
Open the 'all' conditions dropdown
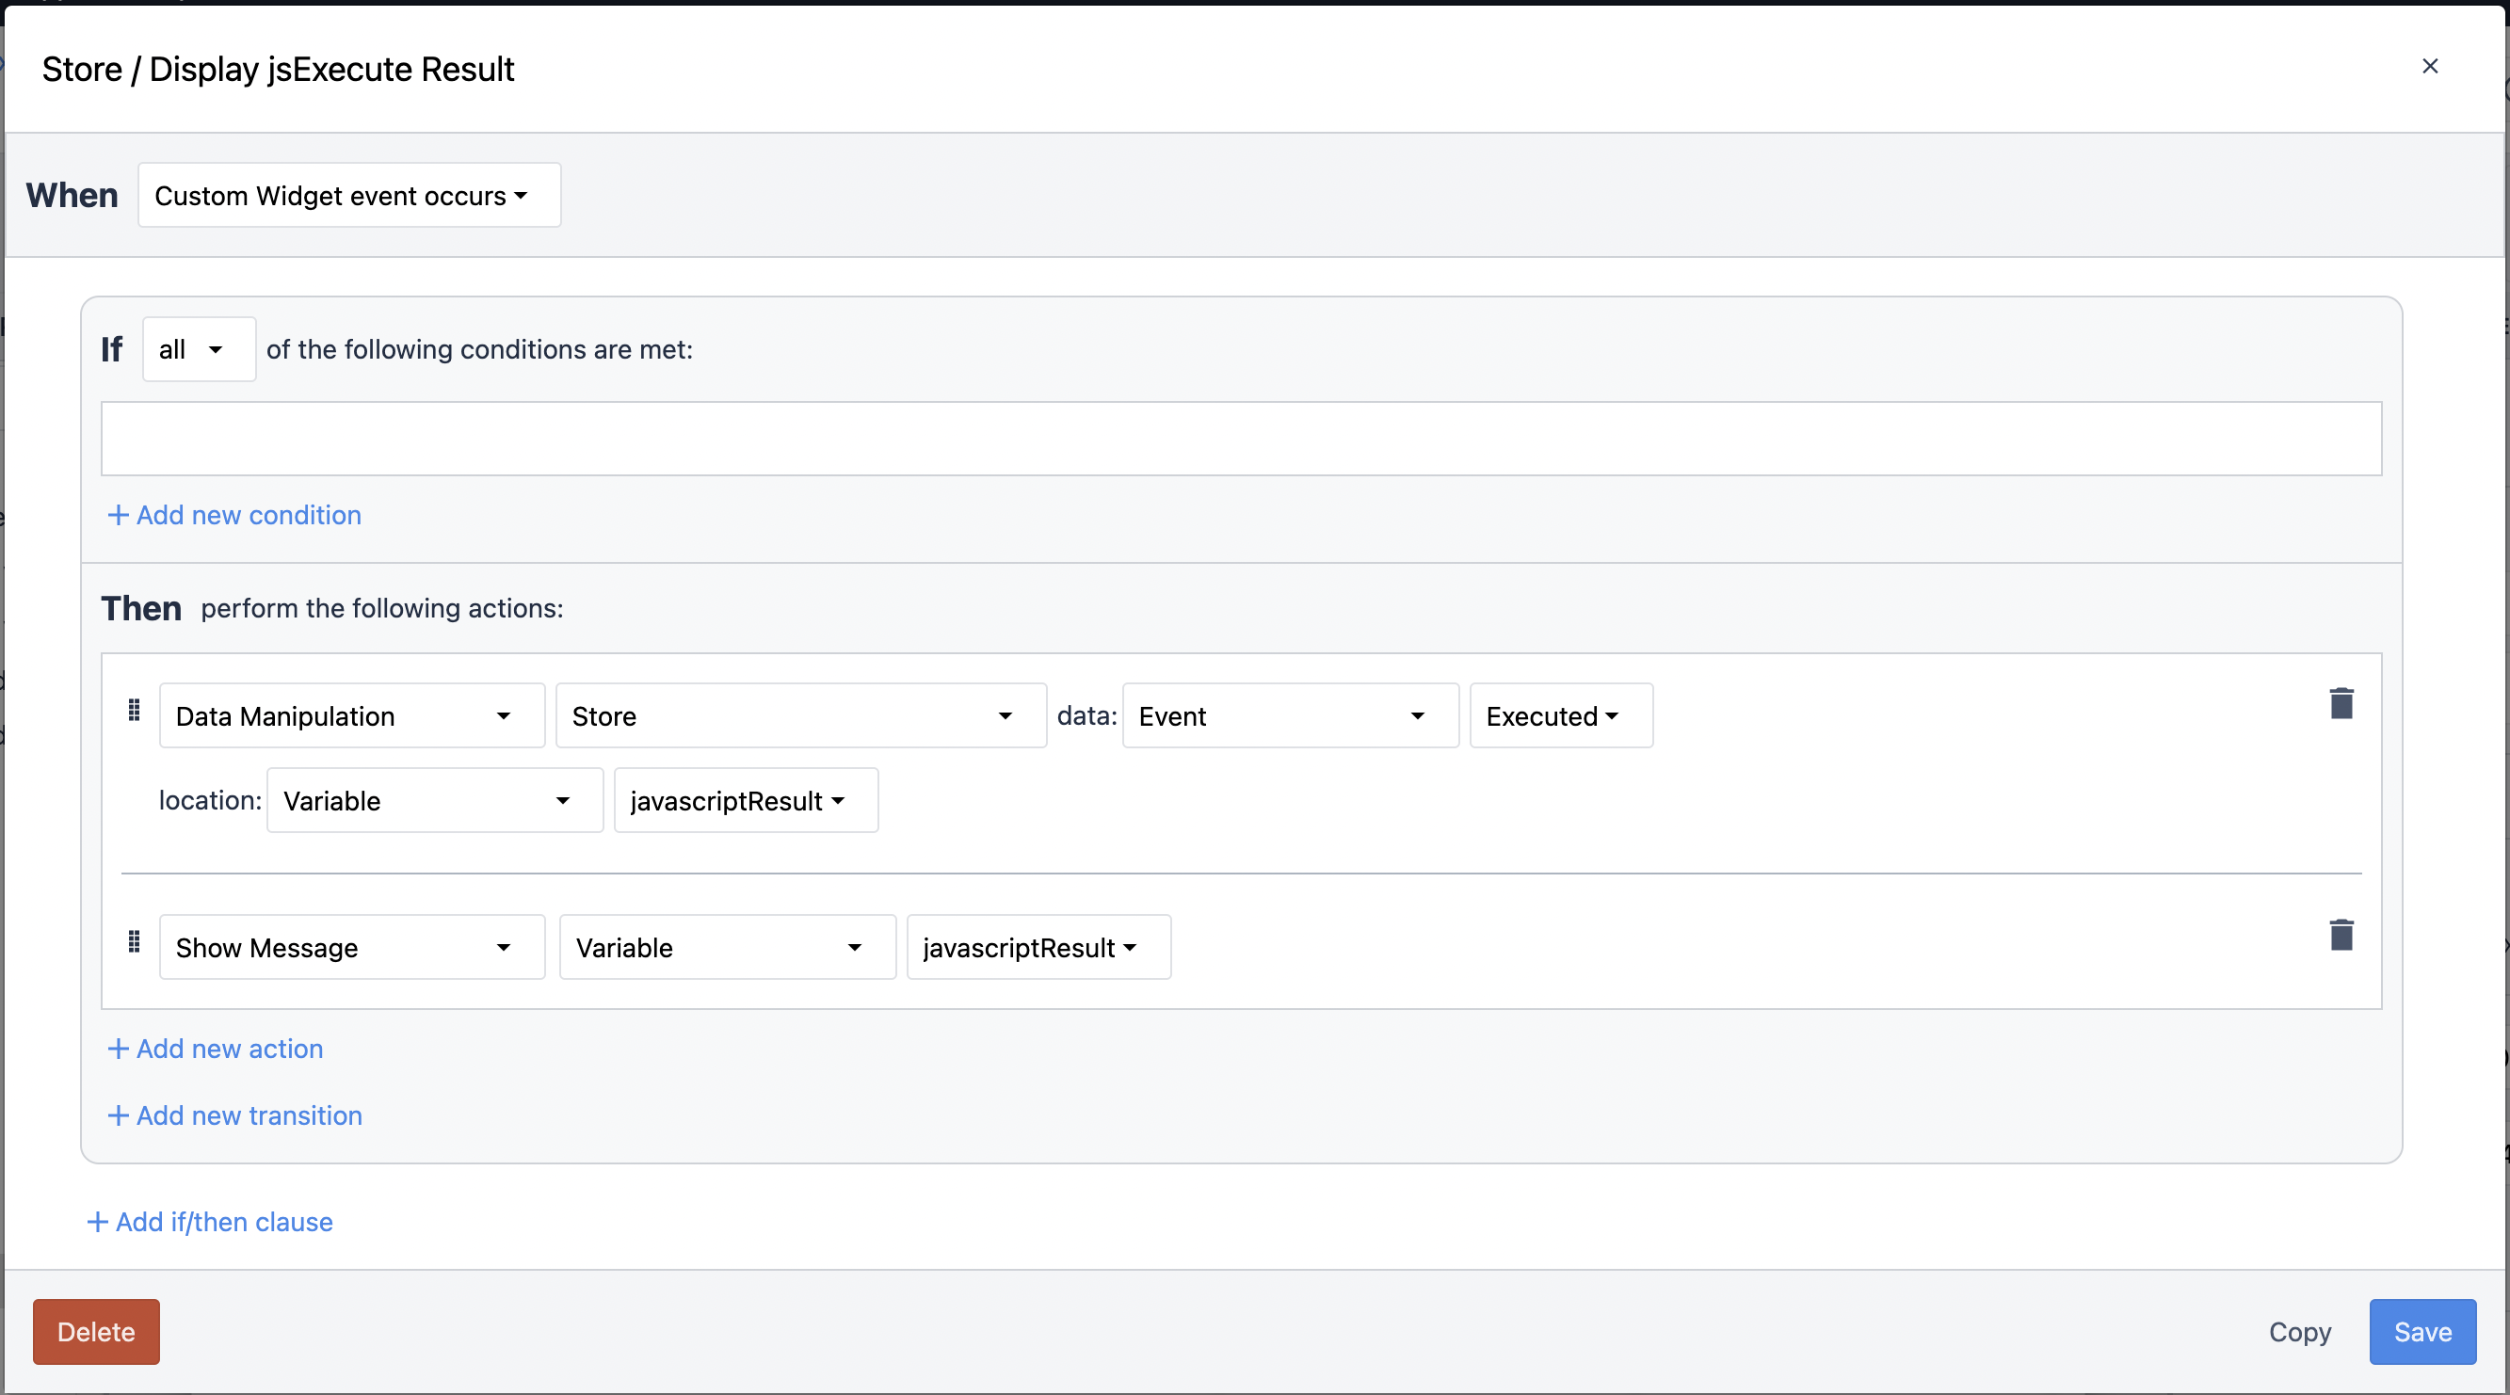tap(199, 348)
